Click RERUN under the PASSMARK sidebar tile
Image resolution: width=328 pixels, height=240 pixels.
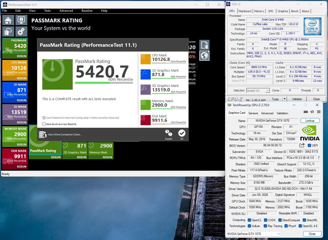[22, 56]
